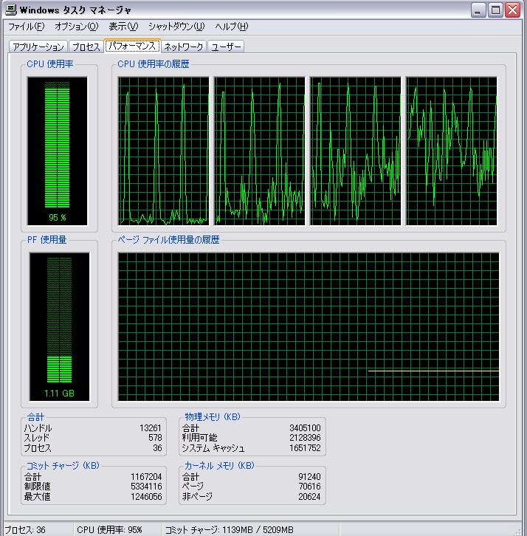Open the ヘルプ(H) menu
This screenshot has width=527, height=536.
[x=231, y=27]
